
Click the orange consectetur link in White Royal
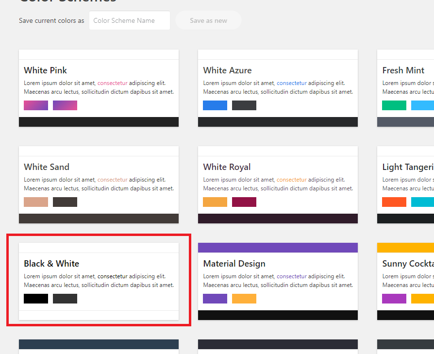tap(292, 180)
